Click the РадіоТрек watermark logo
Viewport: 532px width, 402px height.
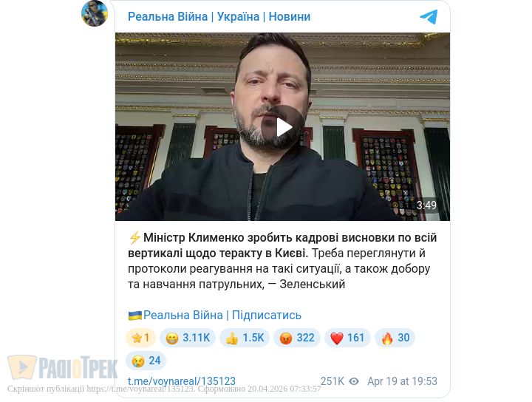[x=63, y=367]
